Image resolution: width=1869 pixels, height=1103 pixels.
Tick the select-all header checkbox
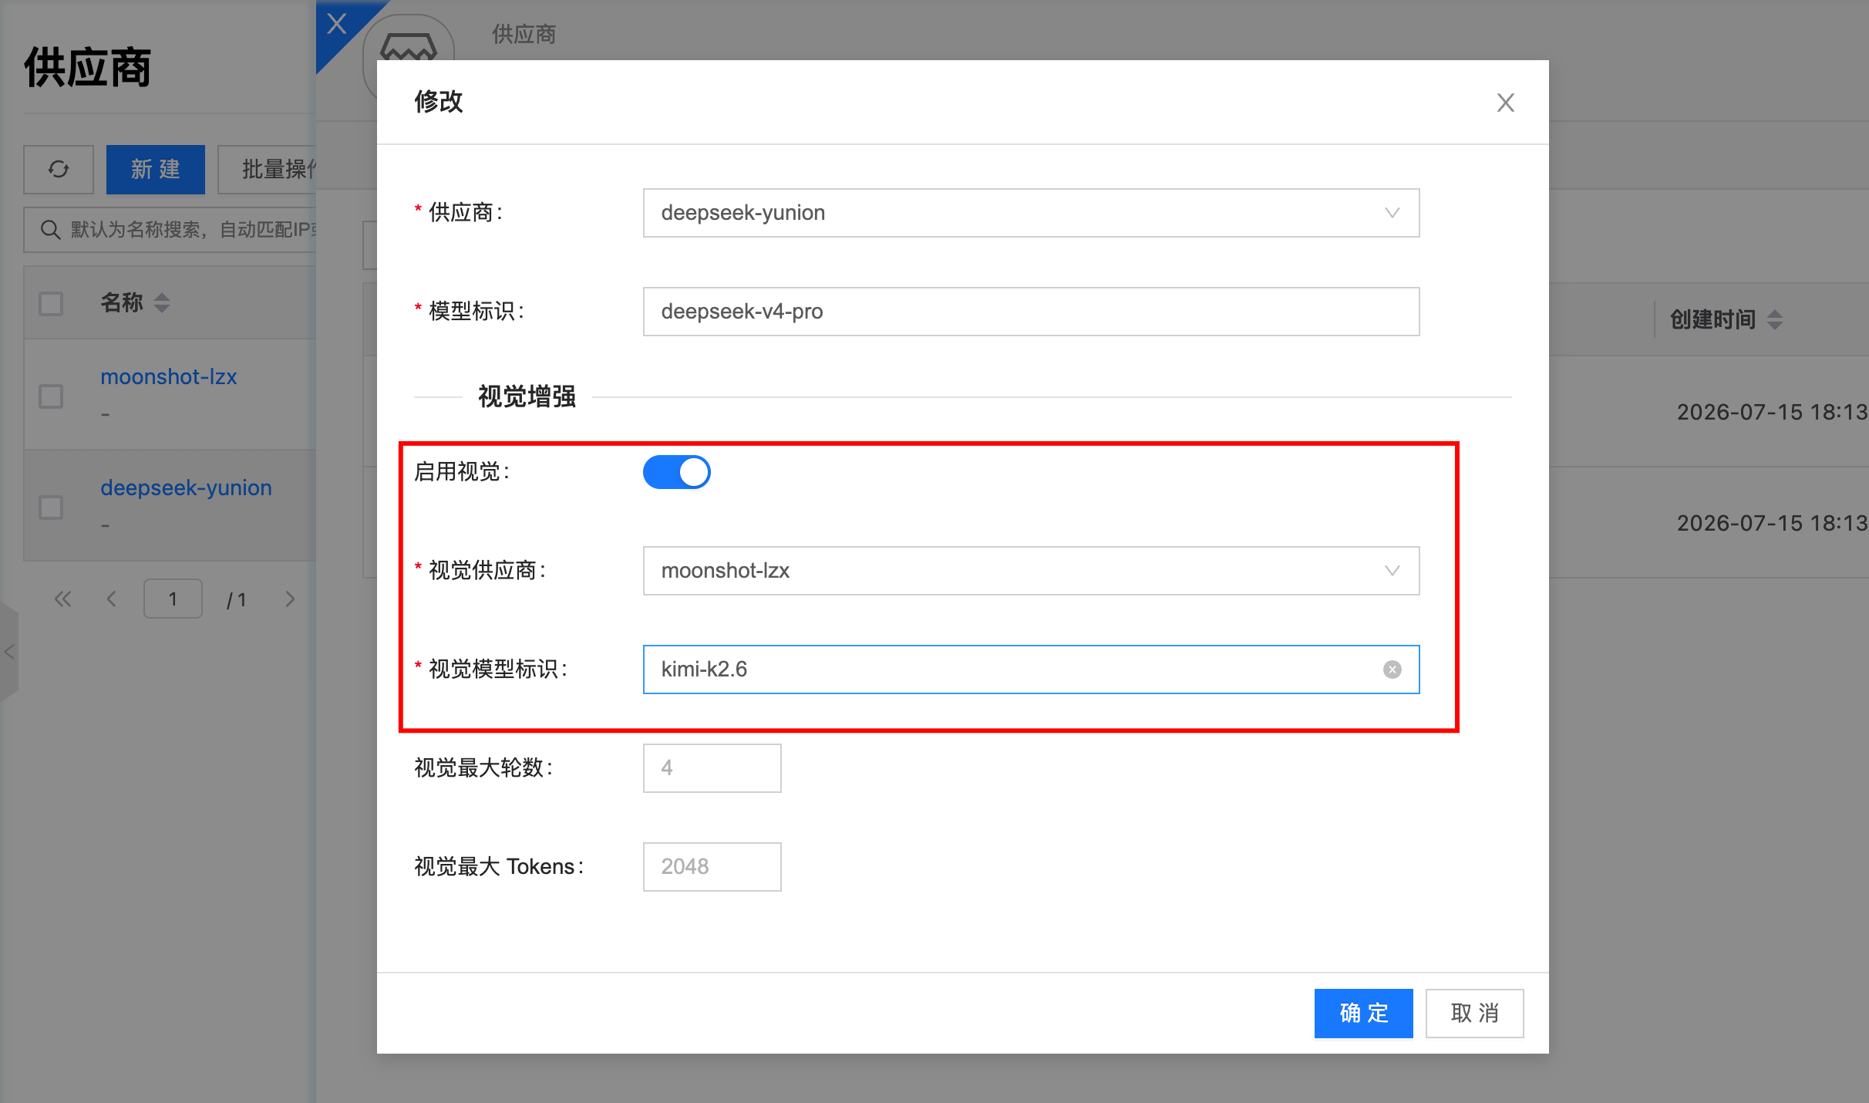(51, 304)
